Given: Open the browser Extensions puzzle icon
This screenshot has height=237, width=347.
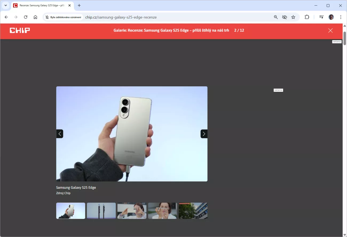Looking at the screenshot, I should click(x=307, y=17).
